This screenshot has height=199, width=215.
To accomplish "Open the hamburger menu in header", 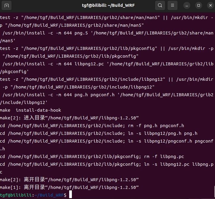I will tap(172, 5).
